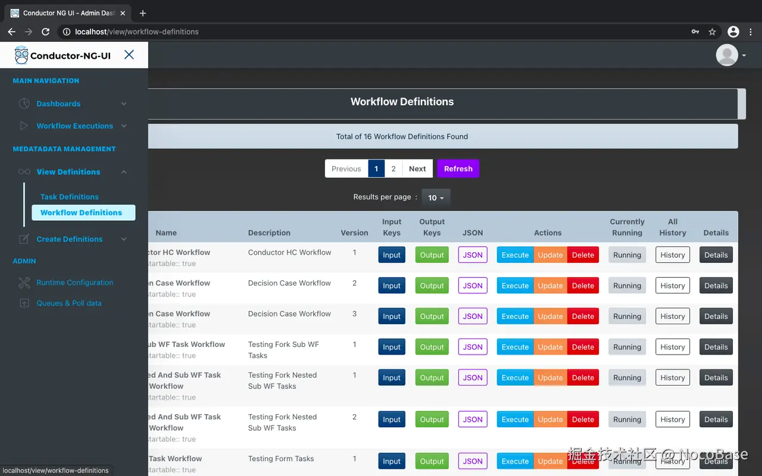Open JSON for Testing Form Tasks workflow

(x=473, y=462)
